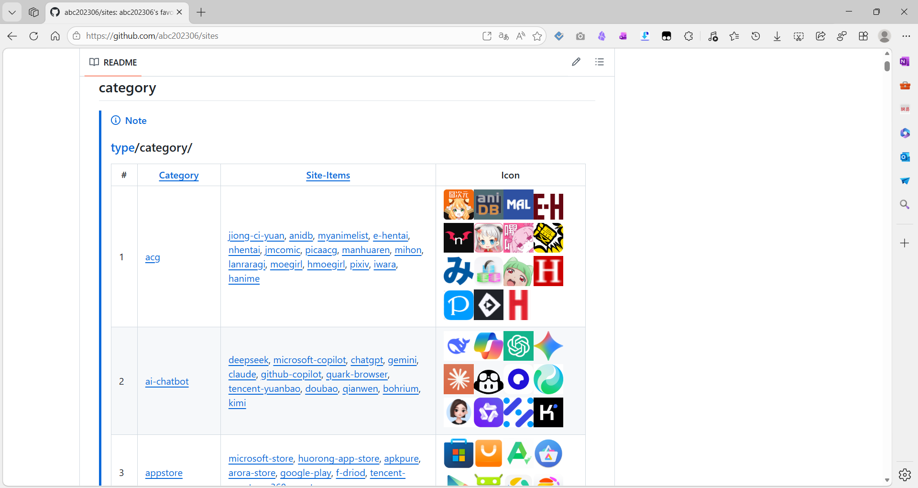Click the Gemini sparkle icon
918x488 pixels.
pyautogui.click(x=548, y=346)
